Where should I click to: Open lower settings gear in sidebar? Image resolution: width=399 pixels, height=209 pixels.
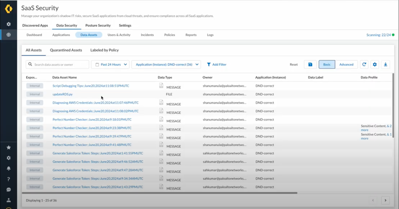click(x=8, y=158)
